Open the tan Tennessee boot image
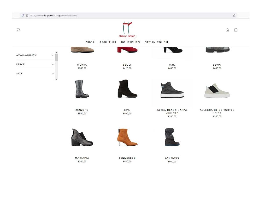The image size is (262, 202). tap(128, 137)
